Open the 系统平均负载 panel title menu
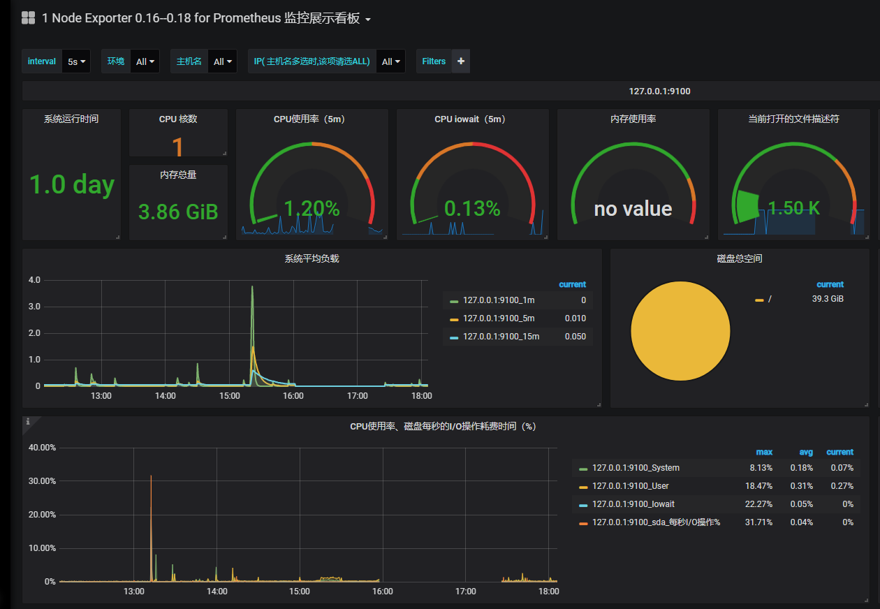The image size is (880, 609). tap(311, 258)
